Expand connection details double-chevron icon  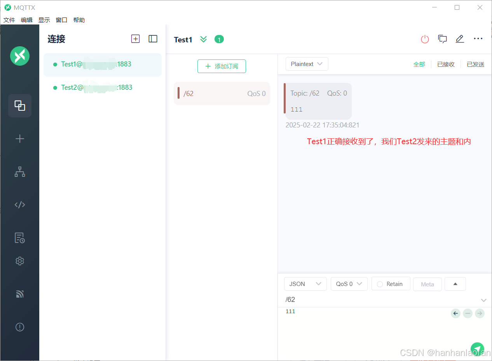tap(203, 39)
